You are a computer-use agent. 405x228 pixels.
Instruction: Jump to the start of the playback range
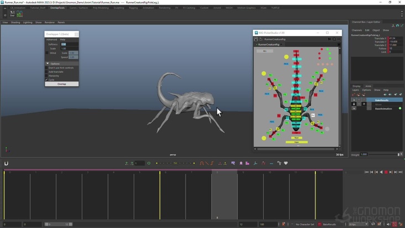coord(367,172)
